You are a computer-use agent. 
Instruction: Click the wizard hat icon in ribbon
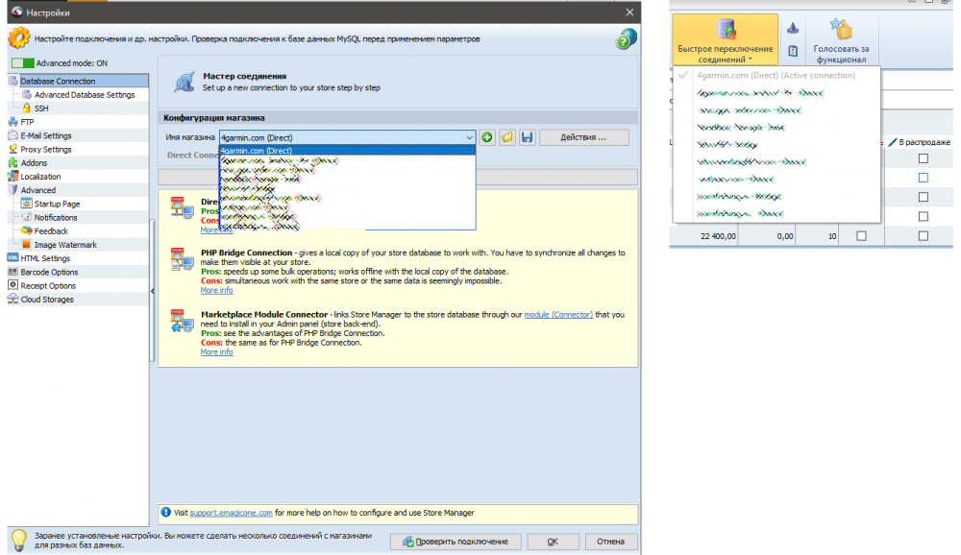click(793, 29)
